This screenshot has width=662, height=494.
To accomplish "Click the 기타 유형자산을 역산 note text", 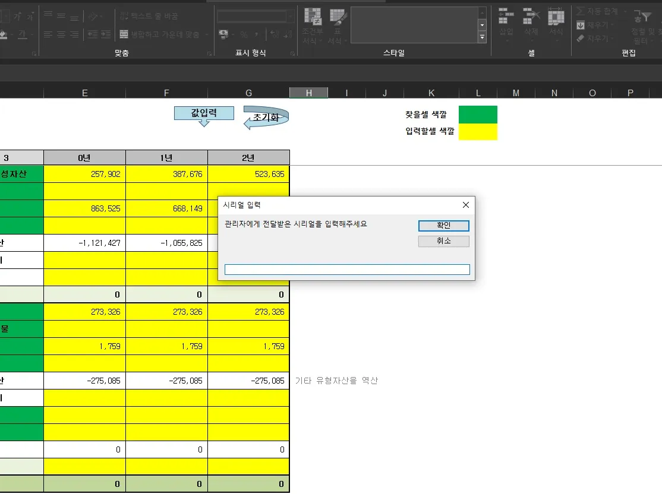I will pos(336,381).
